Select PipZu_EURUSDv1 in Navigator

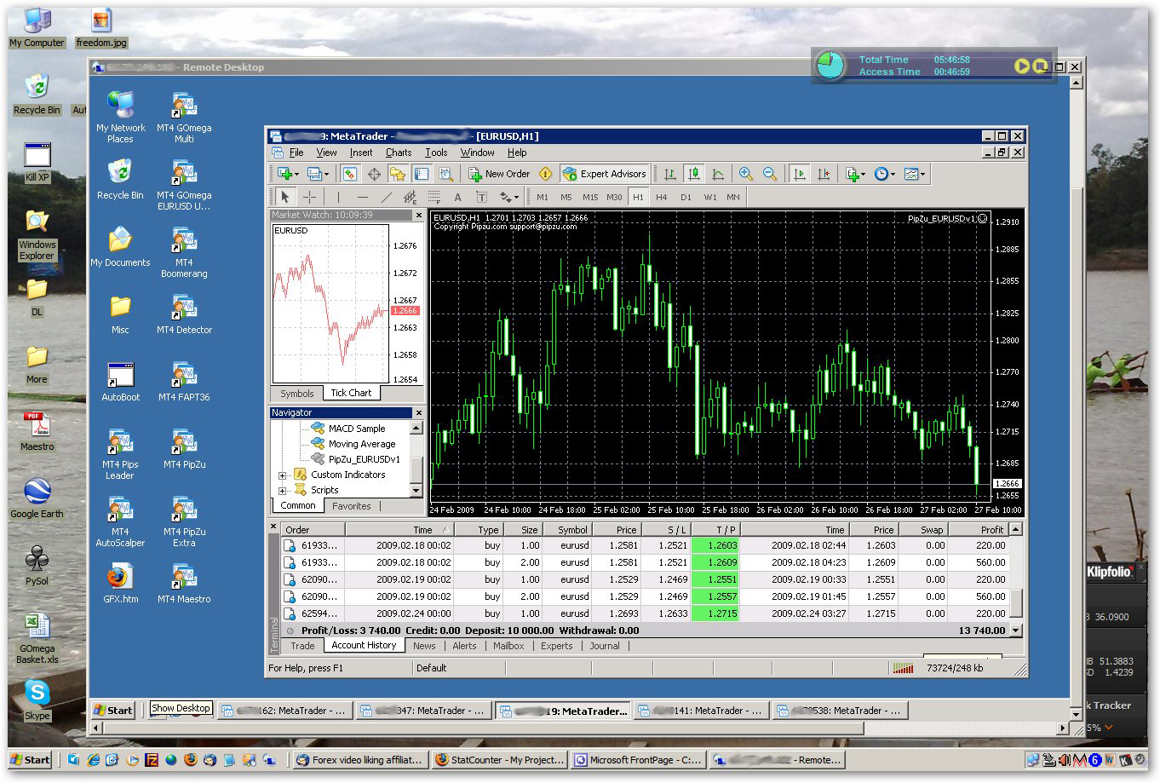point(364,459)
